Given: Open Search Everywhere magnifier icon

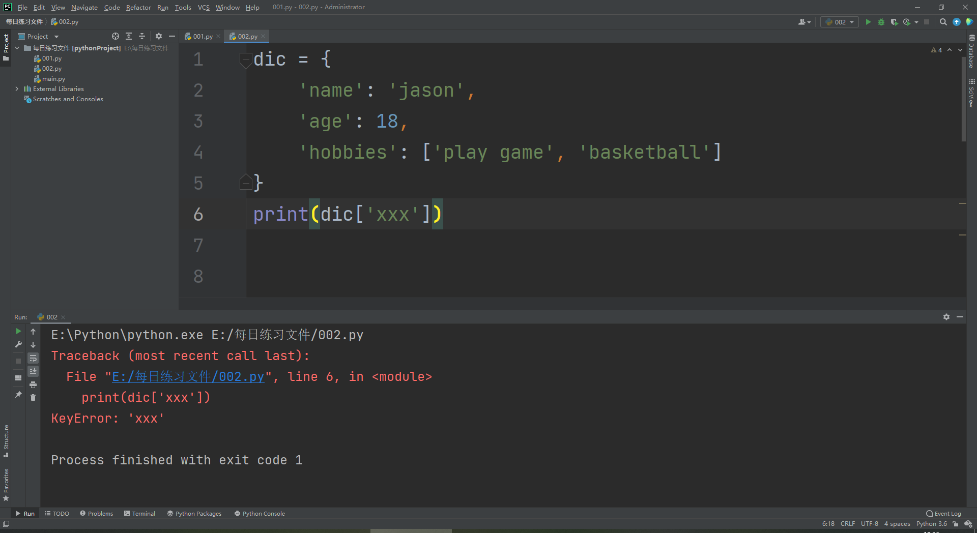Looking at the screenshot, I should coord(943,22).
